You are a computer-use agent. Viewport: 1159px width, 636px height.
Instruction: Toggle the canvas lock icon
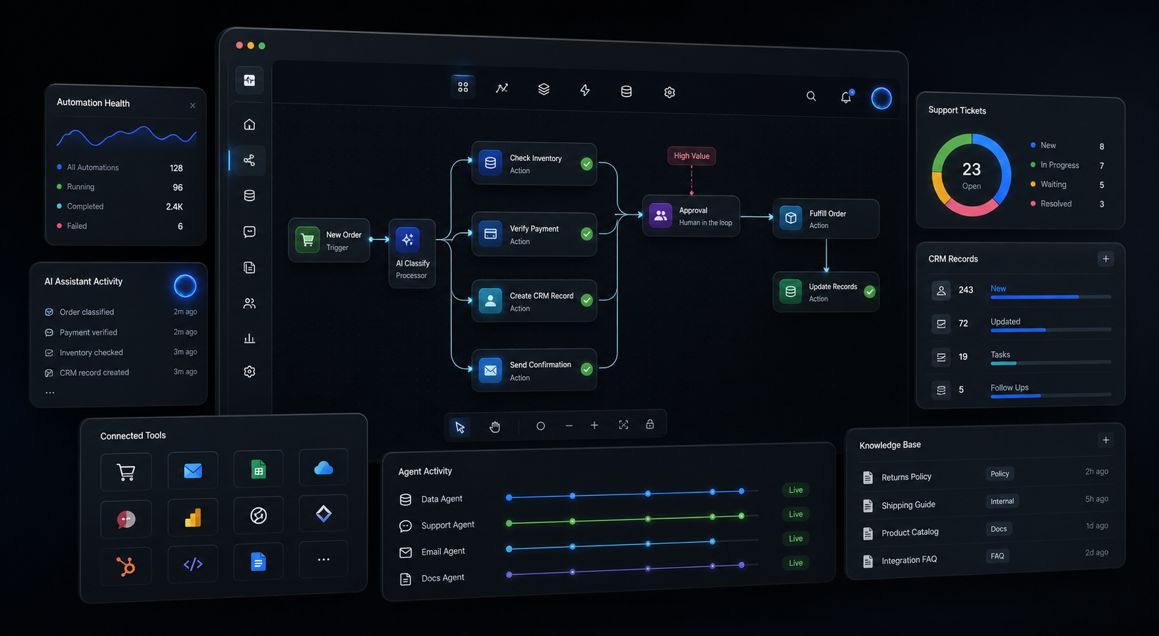(x=650, y=424)
